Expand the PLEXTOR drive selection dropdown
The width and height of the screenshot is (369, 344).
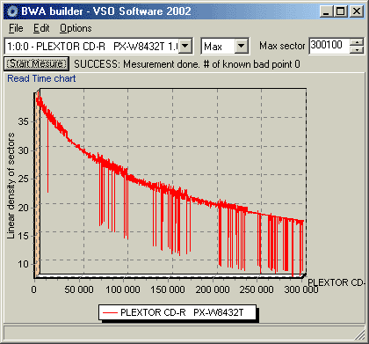(185, 46)
